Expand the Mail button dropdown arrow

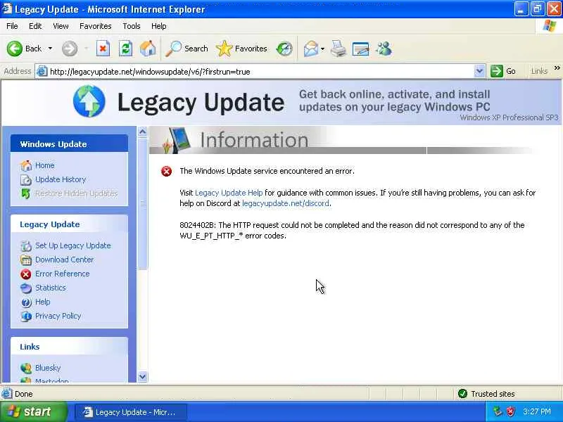point(322,49)
